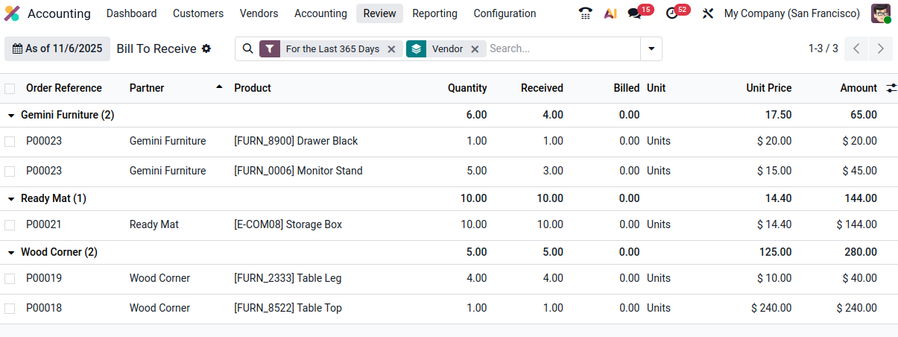This screenshot has height=337, width=898.
Task: Click the Odoo Accounting app logo icon
Action: click(x=12, y=13)
